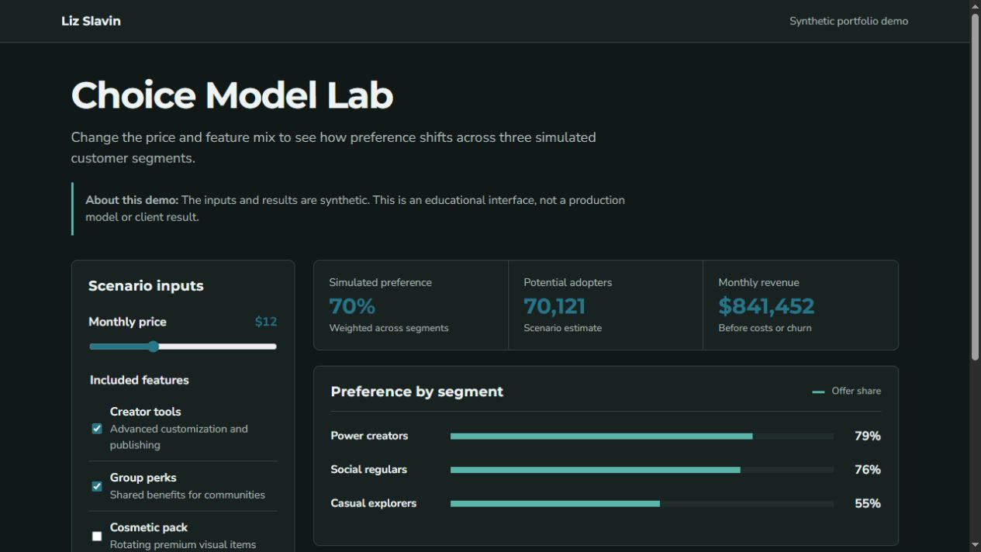Click the Scenario inputs heading
The image size is (981, 552).
[x=146, y=285]
